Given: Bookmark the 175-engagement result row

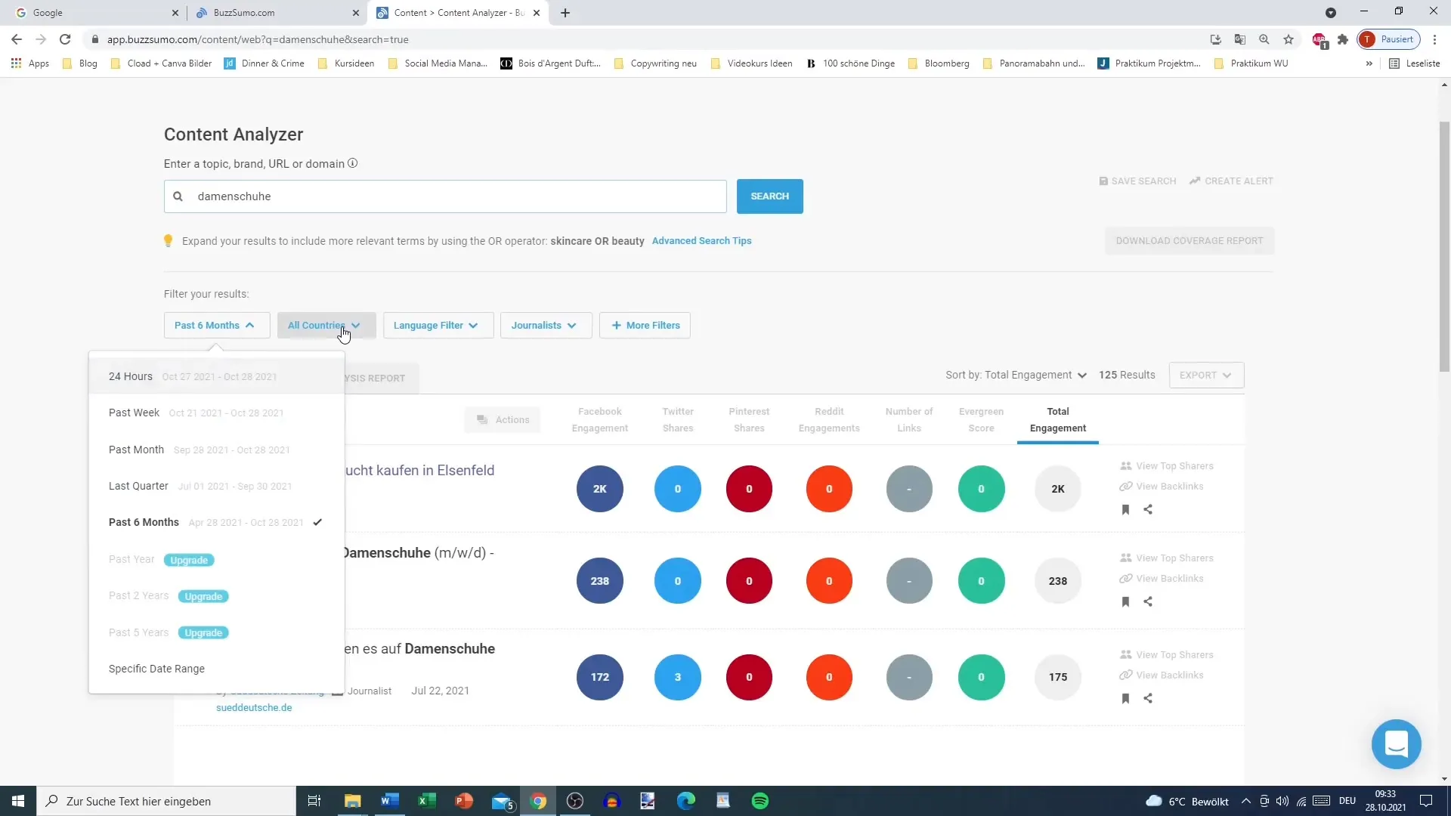Looking at the screenshot, I should click(1125, 699).
